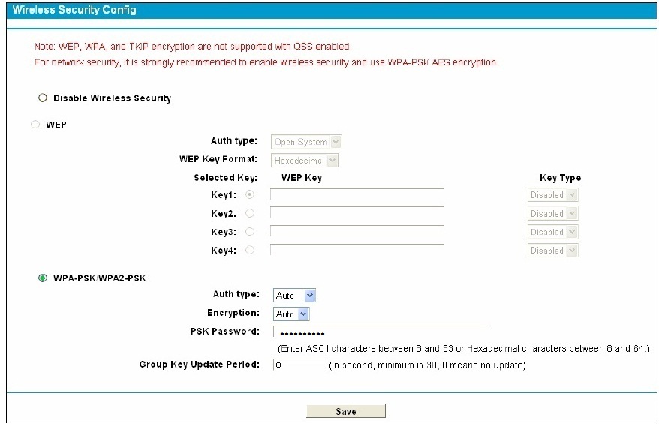Click the Key1 WEP Key text field
Viewport: 659px width, 424px height.
357,195
